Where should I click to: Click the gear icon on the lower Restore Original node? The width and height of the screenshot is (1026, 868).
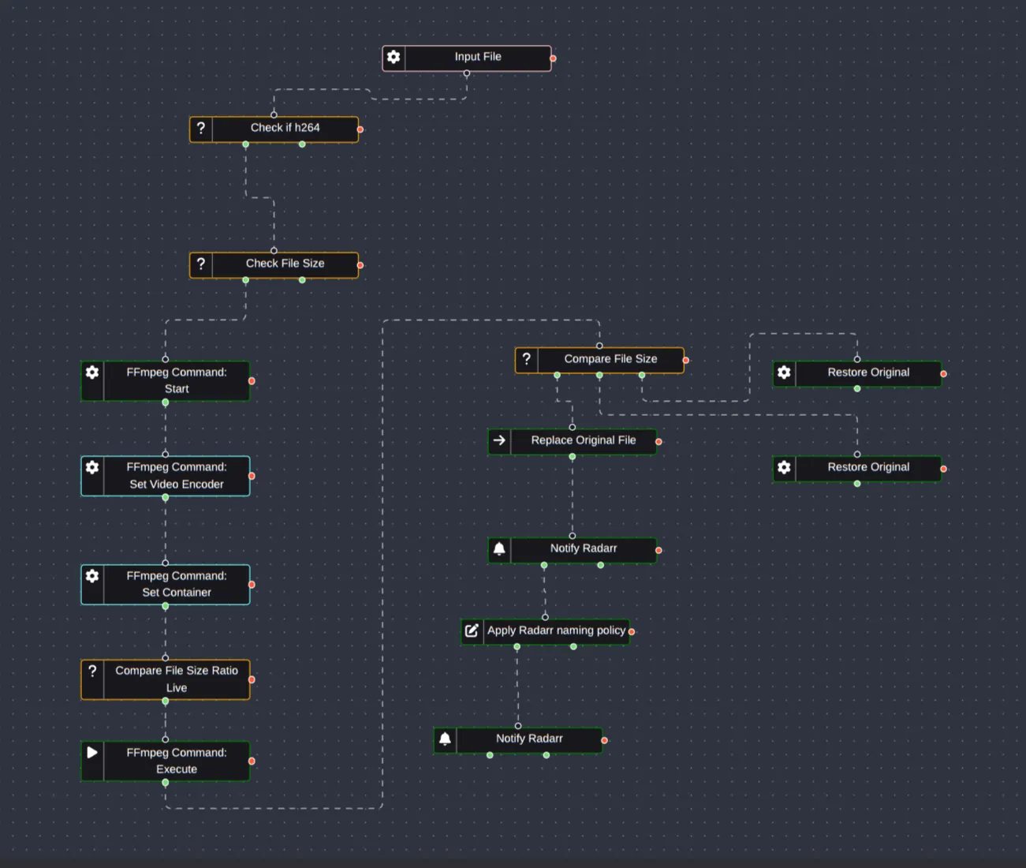(784, 467)
